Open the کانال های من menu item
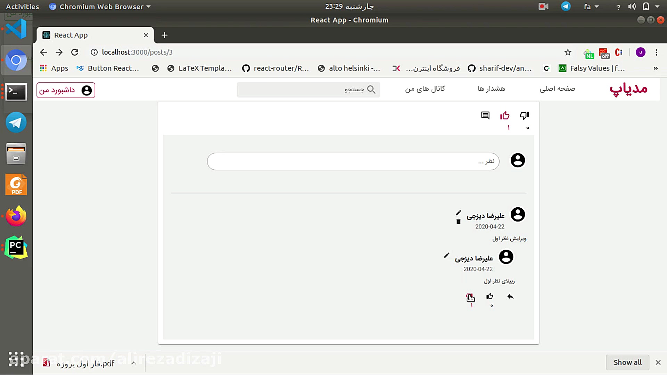The width and height of the screenshot is (667, 375). pyautogui.click(x=425, y=89)
